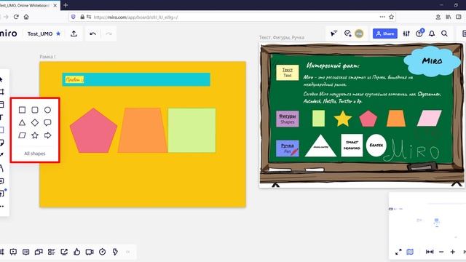Screen dimensions: 466x262
Task: Open browser page actions ellipsis
Action: point(382,17)
